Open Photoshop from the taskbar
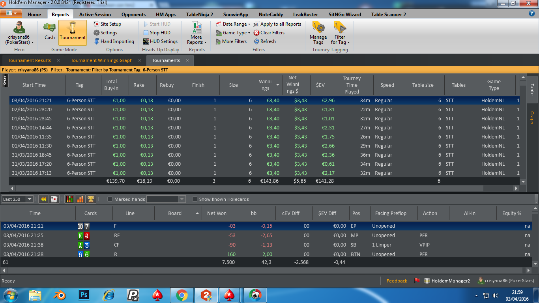Screen dimensions: 539x303 (84, 295)
